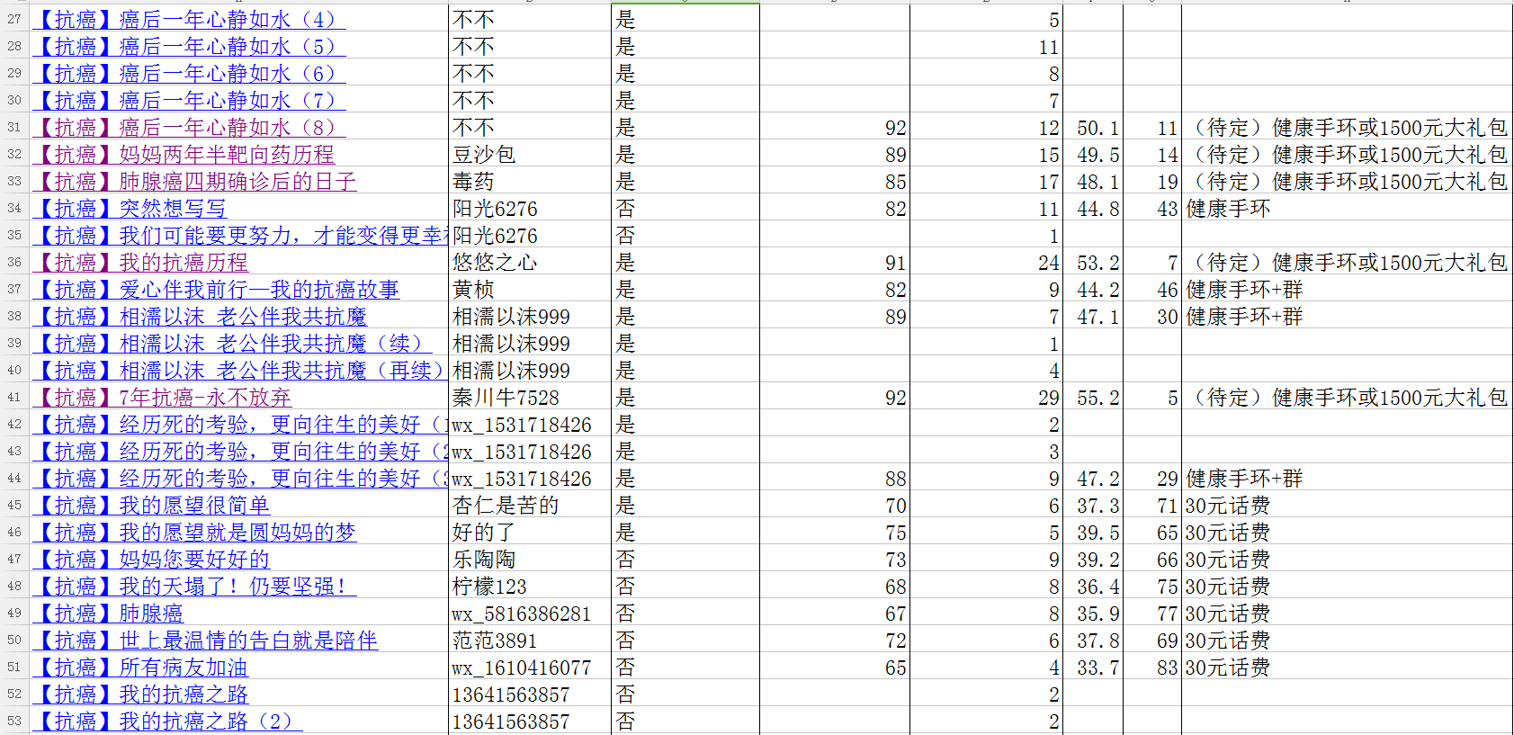Open 7年抗癌-永不放弃 article link
The image size is (1514, 735).
[x=162, y=398]
